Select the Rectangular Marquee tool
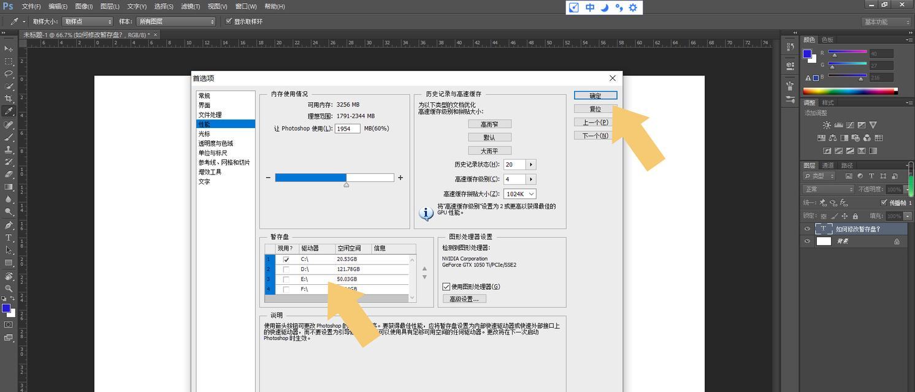The height and width of the screenshot is (392, 915). (x=9, y=62)
